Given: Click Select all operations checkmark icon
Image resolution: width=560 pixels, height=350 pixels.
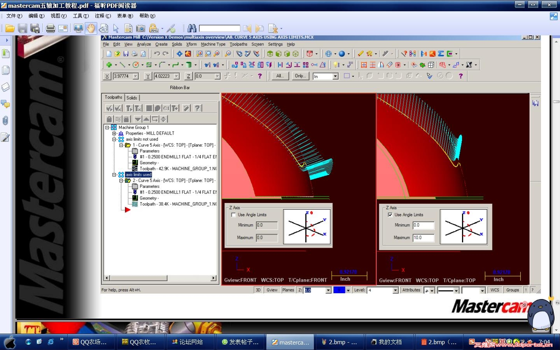Looking at the screenshot, I should pyautogui.click(x=109, y=108).
